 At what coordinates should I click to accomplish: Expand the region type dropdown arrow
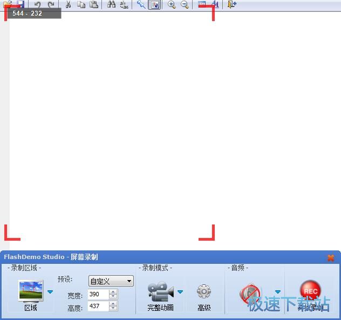point(50,292)
